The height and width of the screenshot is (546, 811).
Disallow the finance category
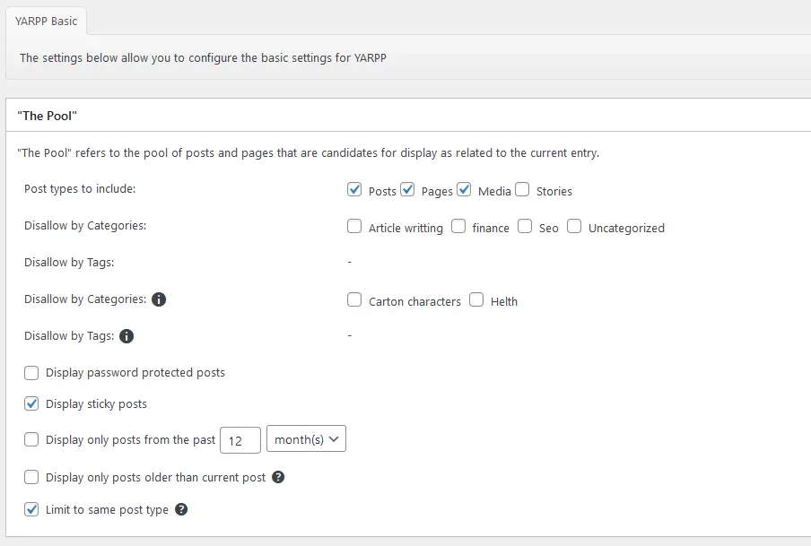pos(458,227)
